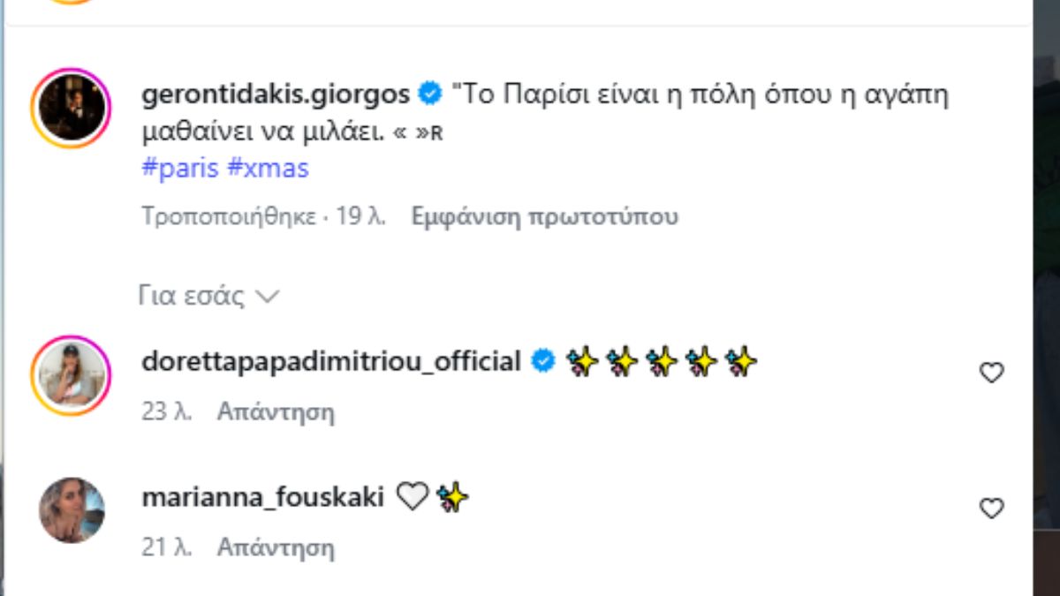Visit the gerontidakis.giorgos username link
1060x596 pixels.
(276, 94)
